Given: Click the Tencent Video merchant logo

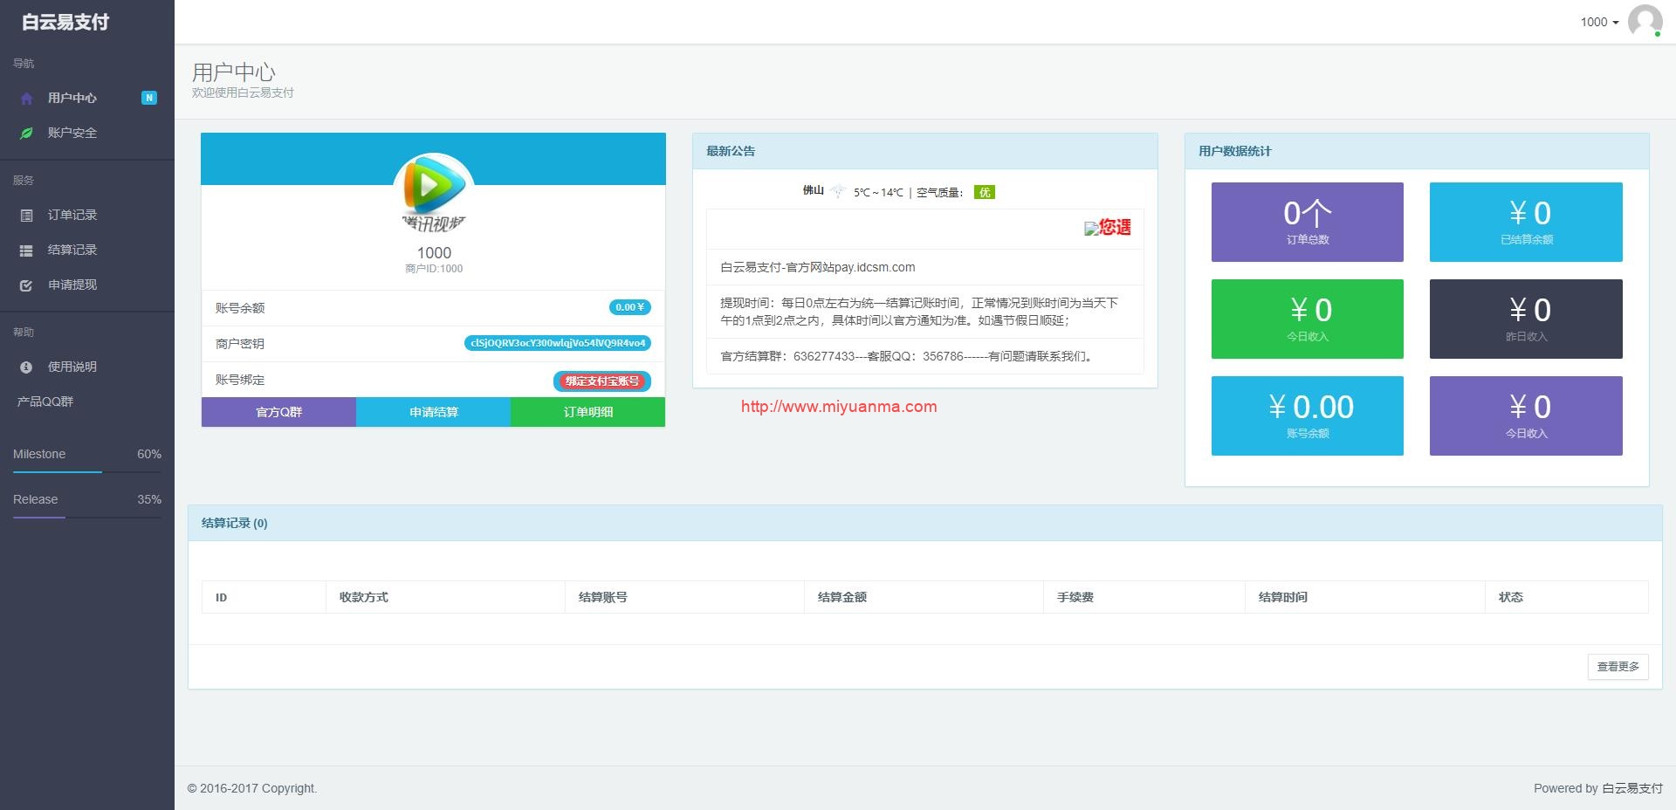Looking at the screenshot, I should [434, 193].
